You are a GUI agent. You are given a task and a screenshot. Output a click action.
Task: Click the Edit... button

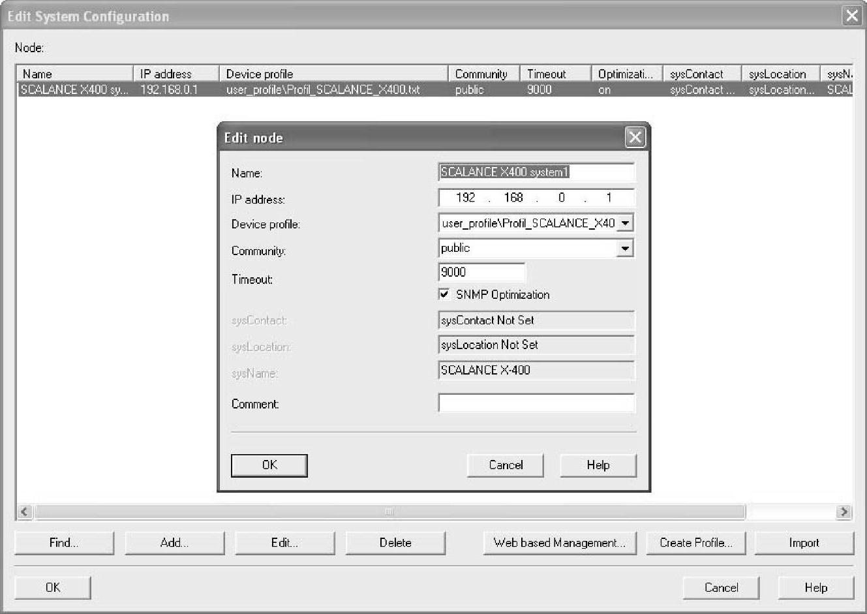tap(284, 543)
